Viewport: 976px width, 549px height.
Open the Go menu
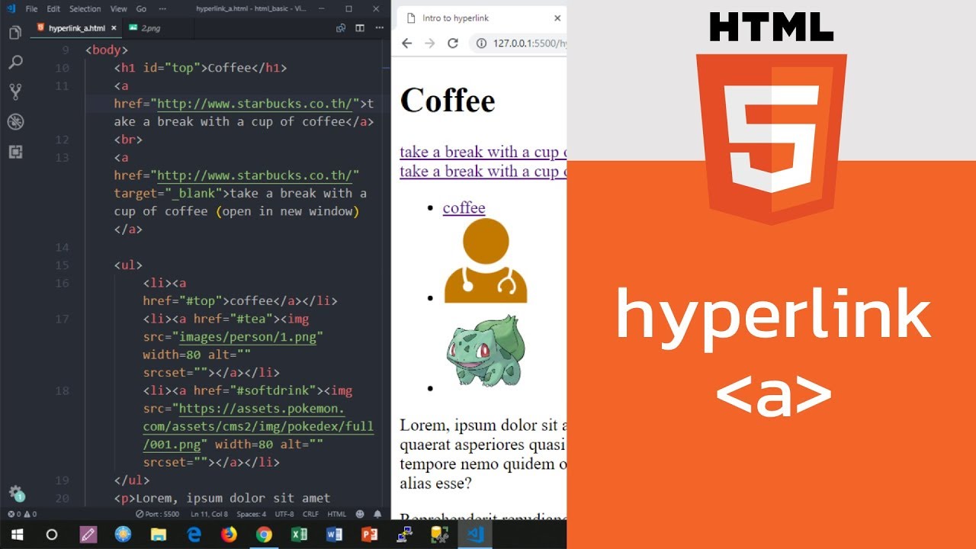click(x=141, y=9)
